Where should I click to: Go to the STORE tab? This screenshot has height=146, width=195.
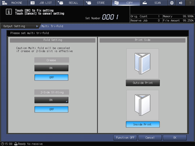point(98,3)
